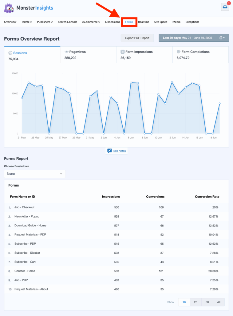Show All forms in table
233x316 pixels.
(x=219, y=302)
